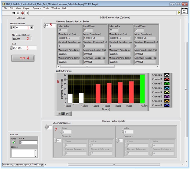Open the Window menu
The width and height of the screenshot is (190, 169).
[55, 8]
